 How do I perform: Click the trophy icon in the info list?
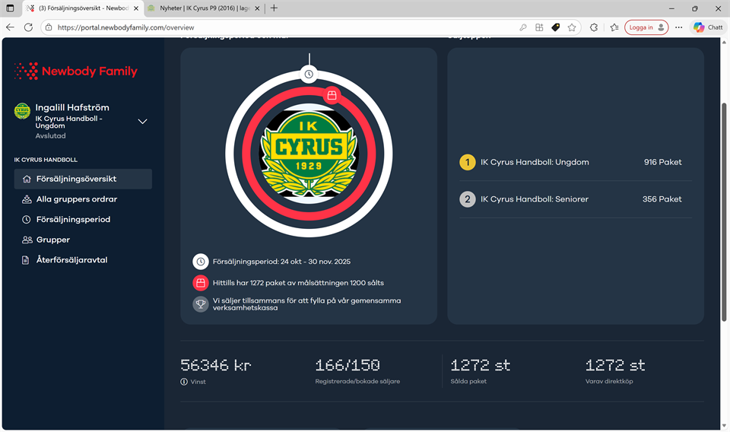click(200, 303)
